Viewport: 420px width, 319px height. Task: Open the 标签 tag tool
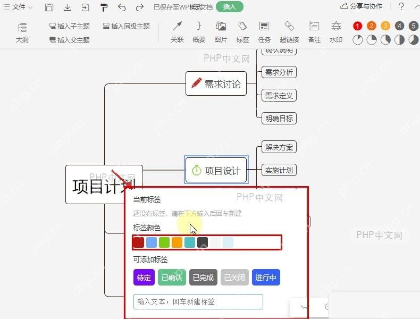(x=242, y=32)
